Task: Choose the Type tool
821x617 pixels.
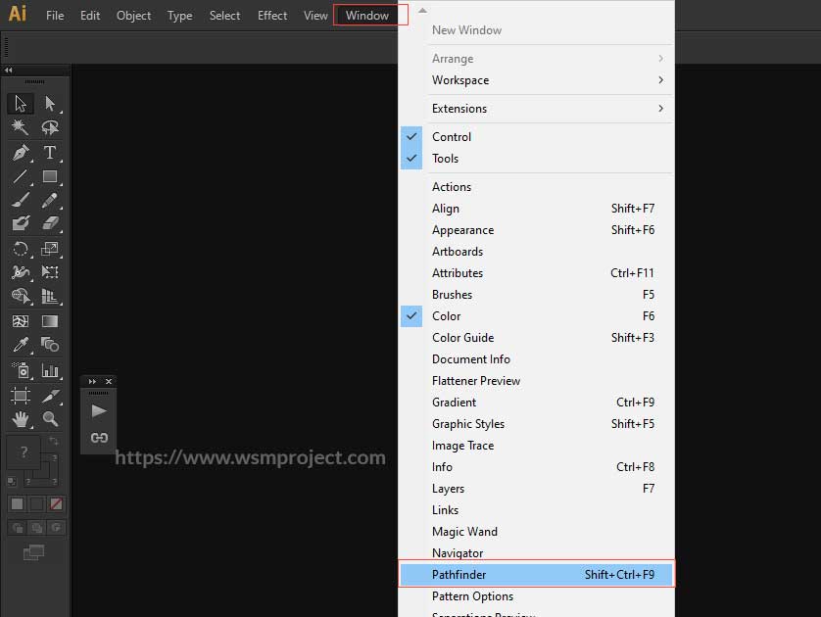Action: [51, 153]
